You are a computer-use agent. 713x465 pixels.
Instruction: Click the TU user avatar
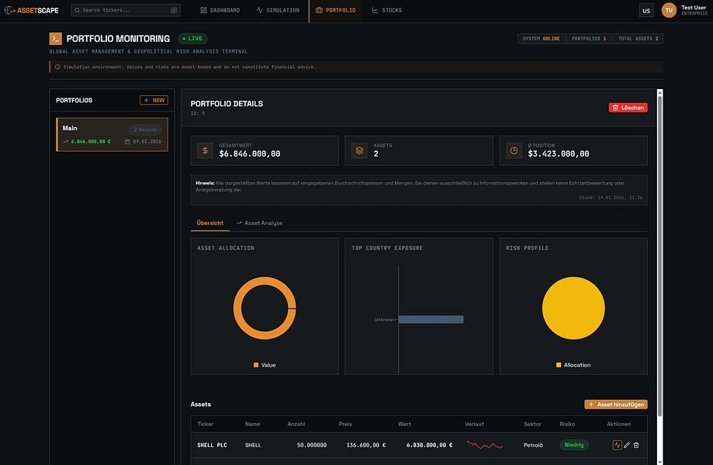(669, 10)
